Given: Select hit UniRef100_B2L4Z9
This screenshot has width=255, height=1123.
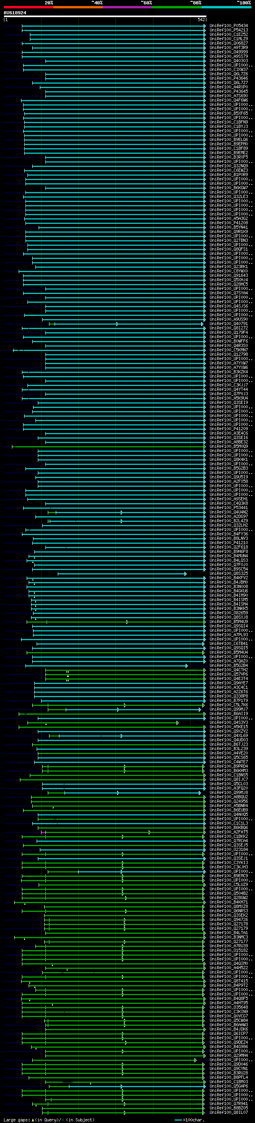Looking at the screenshot, I should point(229,521).
